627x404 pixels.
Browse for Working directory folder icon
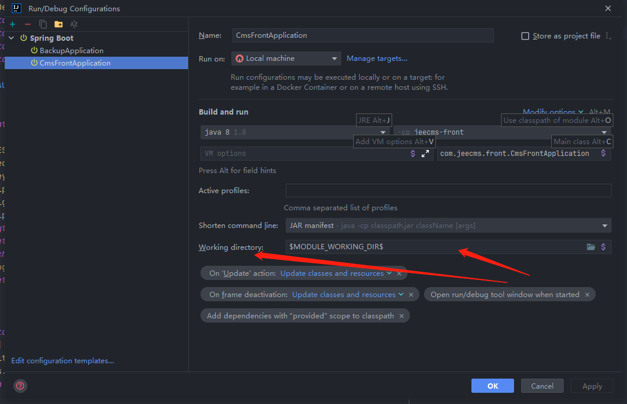[590, 247]
